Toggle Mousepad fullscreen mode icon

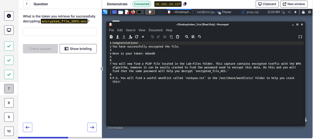pos(300,37)
